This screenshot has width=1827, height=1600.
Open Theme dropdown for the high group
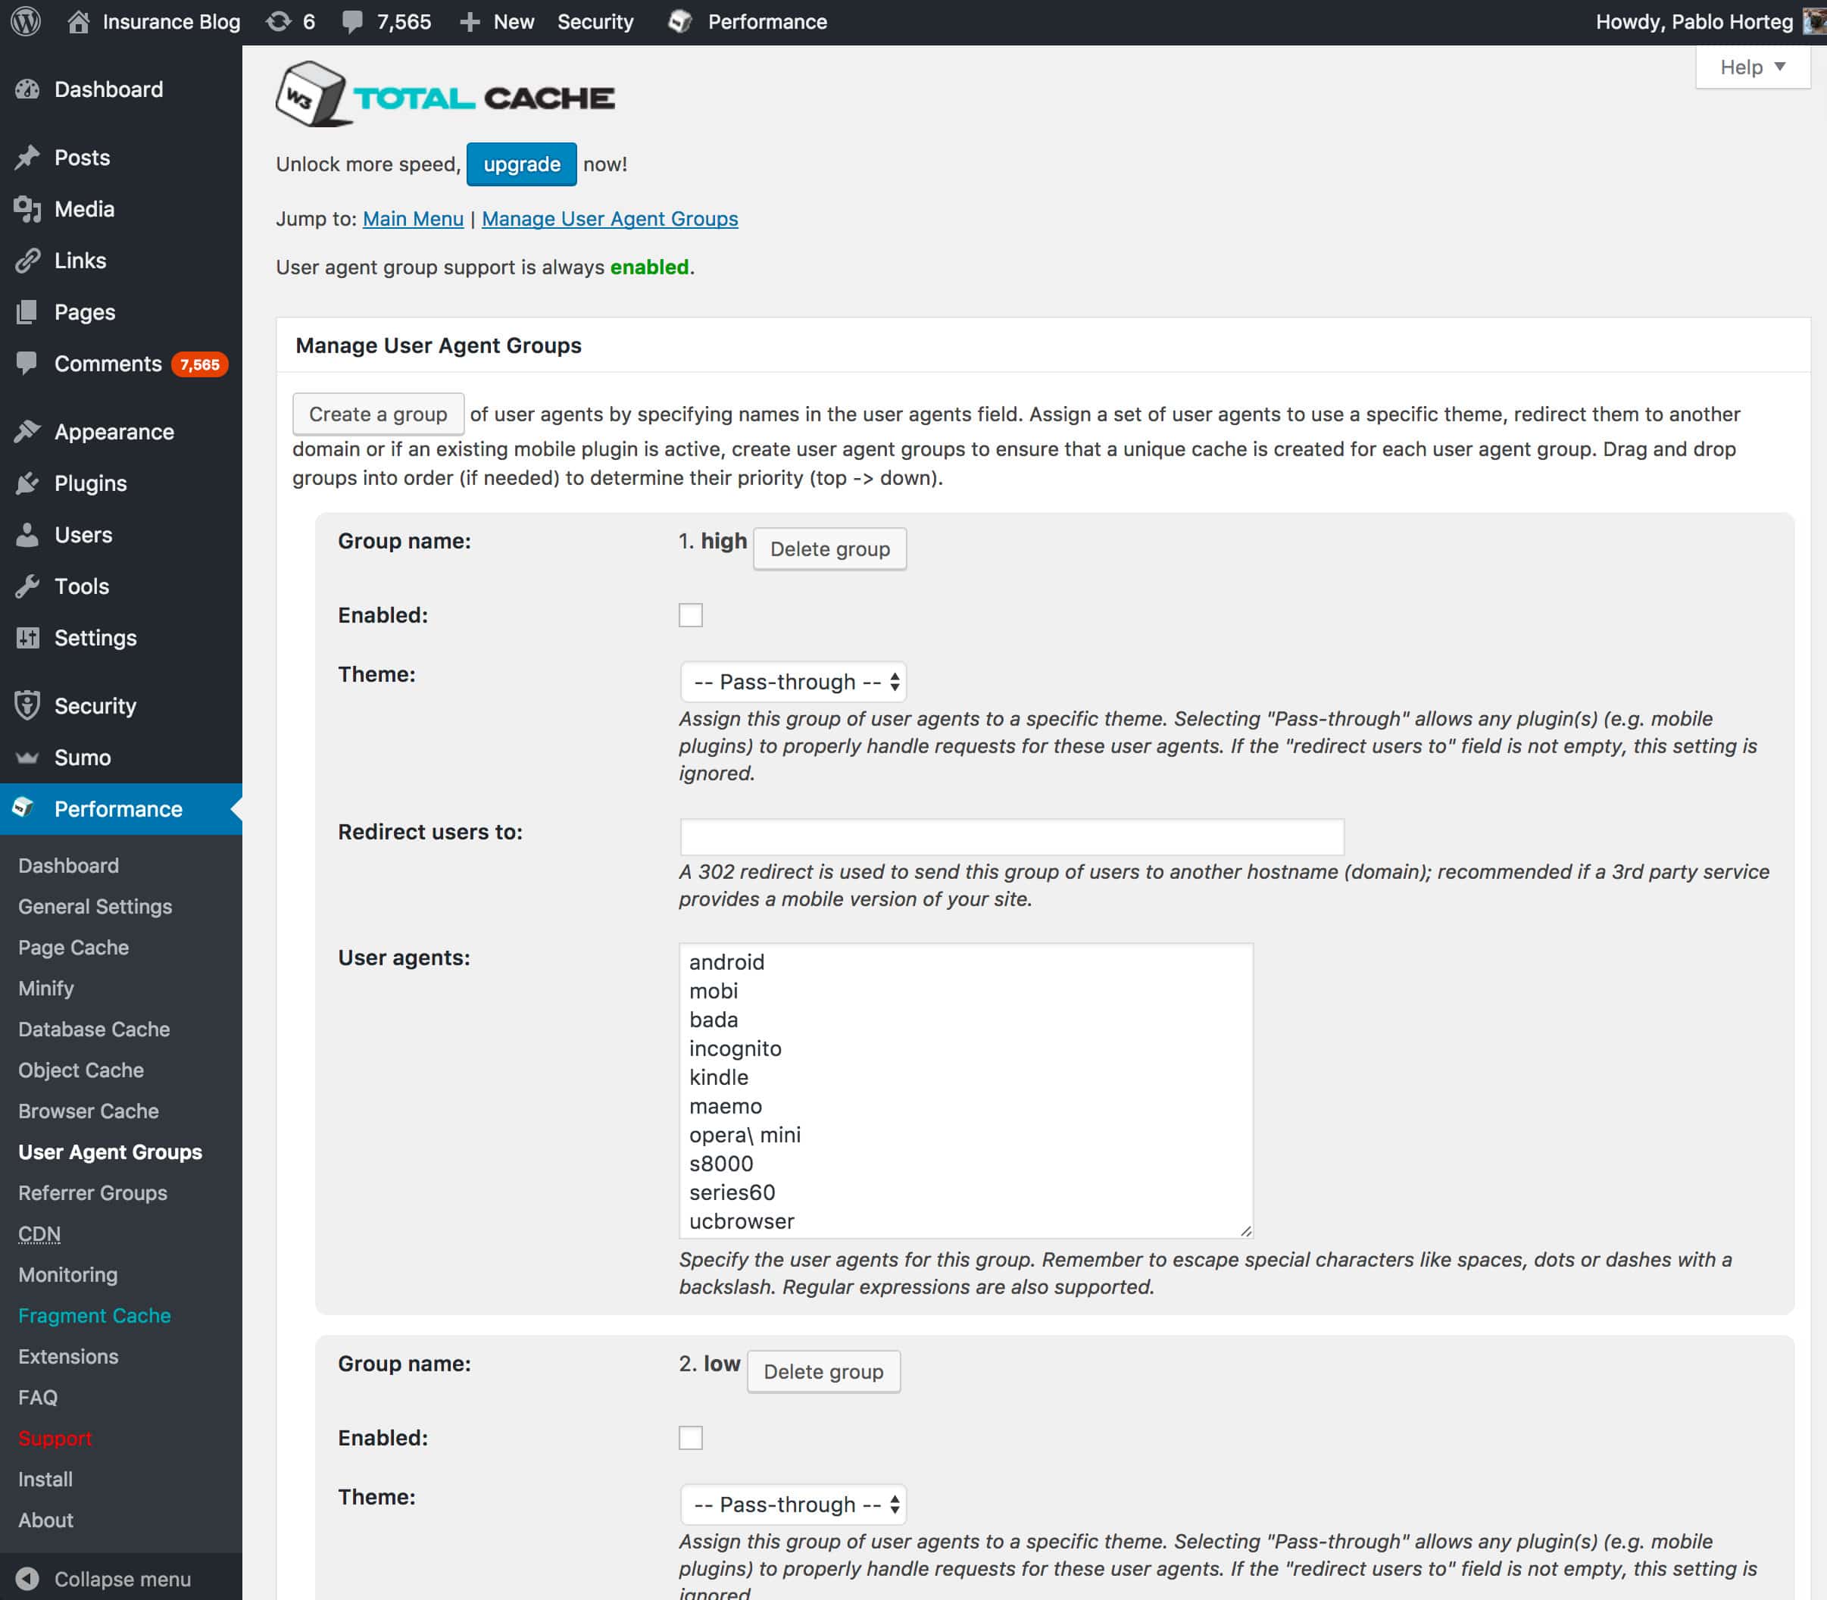pyautogui.click(x=792, y=682)
